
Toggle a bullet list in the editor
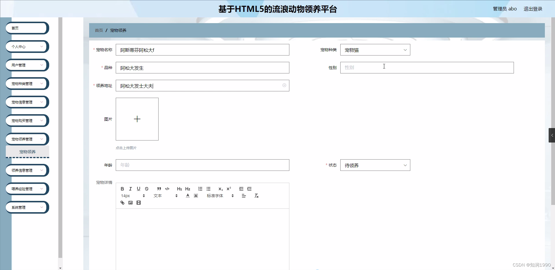(x=208, y=189)
